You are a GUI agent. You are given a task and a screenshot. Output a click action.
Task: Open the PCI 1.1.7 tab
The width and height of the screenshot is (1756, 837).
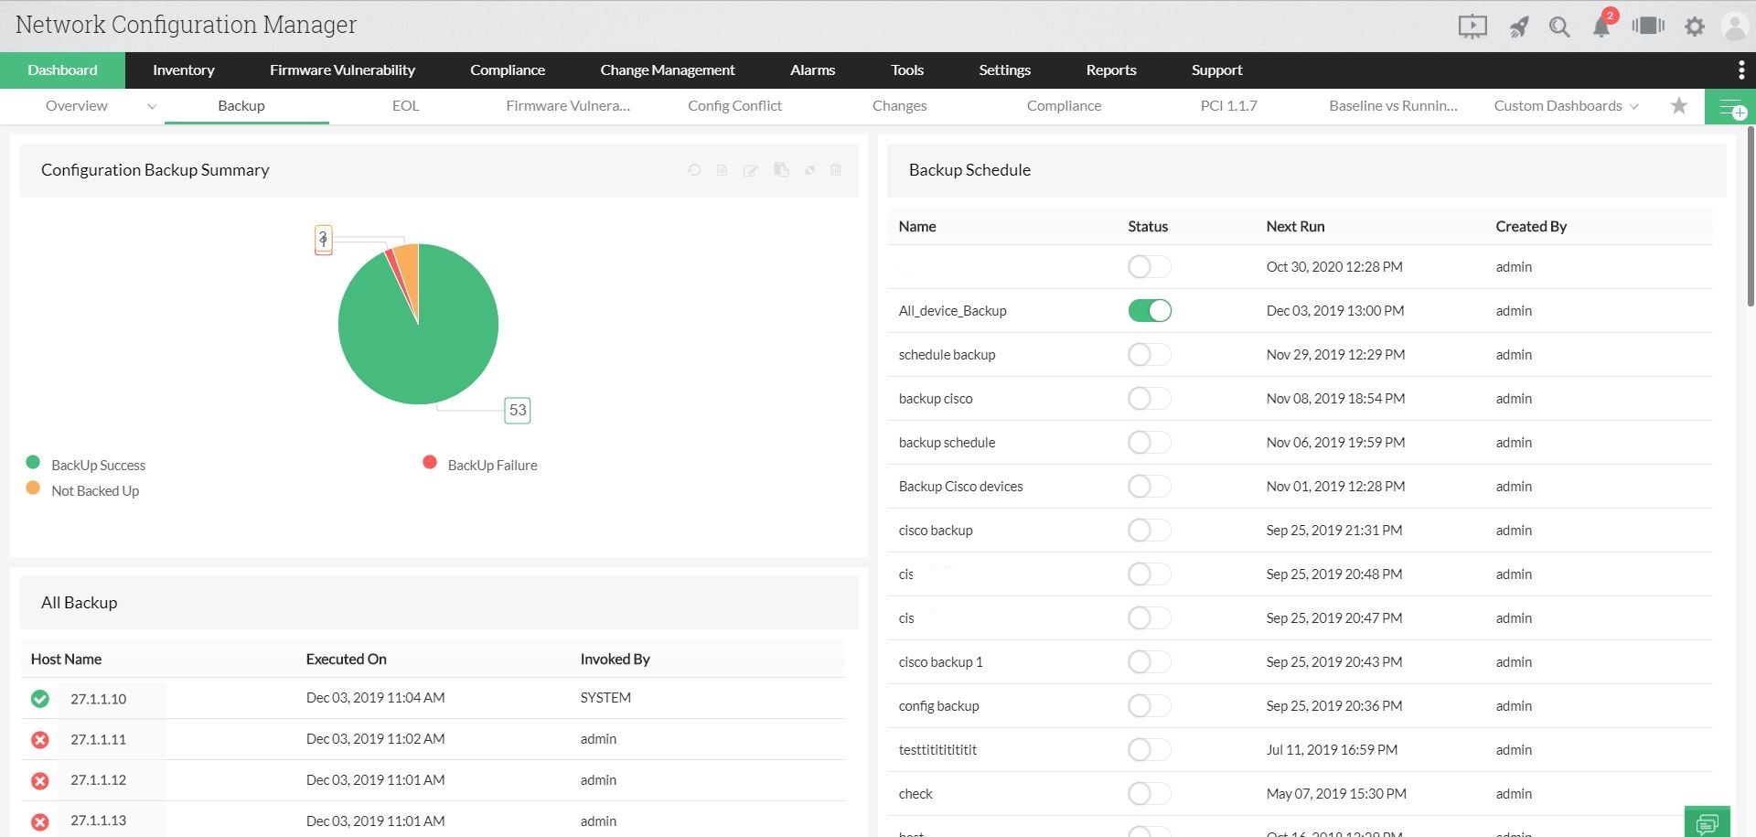[x=1228, y=106]
